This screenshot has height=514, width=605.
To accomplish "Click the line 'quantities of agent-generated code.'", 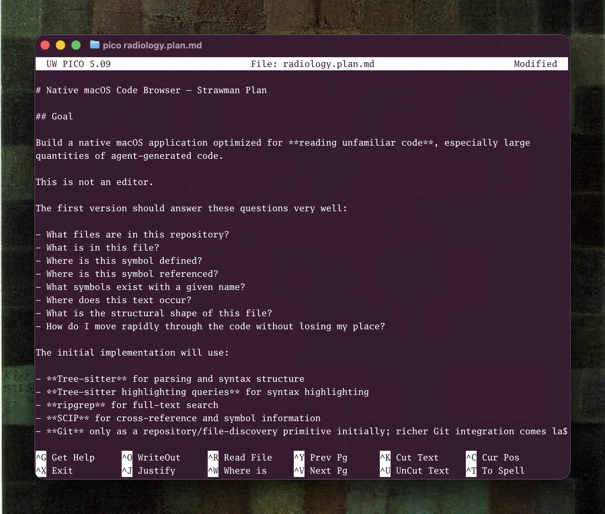I will click(129, 156).
